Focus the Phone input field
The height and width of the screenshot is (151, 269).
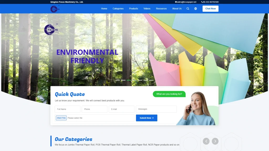95,109
